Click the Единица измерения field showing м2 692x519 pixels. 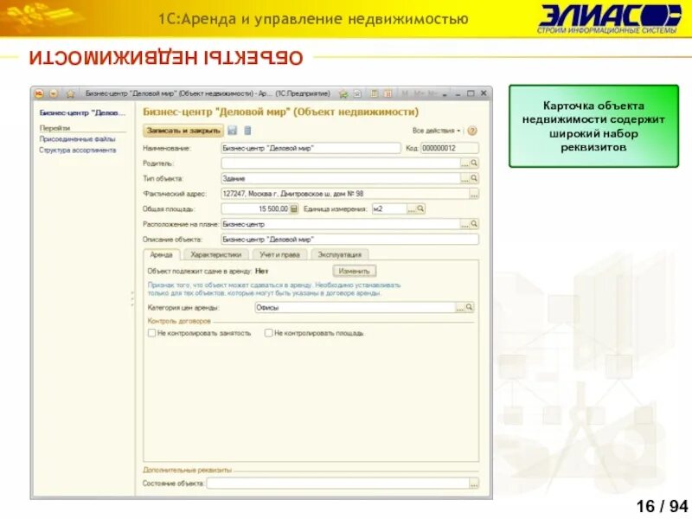[389, 208]
